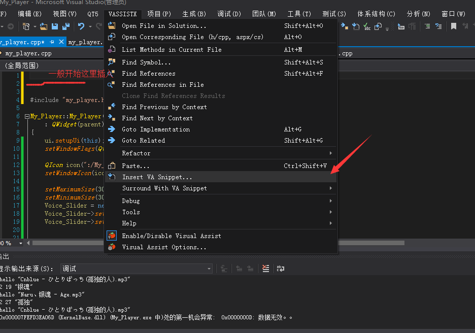This screenshot has height=333, width=475.
Task: Click the VA goto implementation toolbar icon
Action: (345, 27)
